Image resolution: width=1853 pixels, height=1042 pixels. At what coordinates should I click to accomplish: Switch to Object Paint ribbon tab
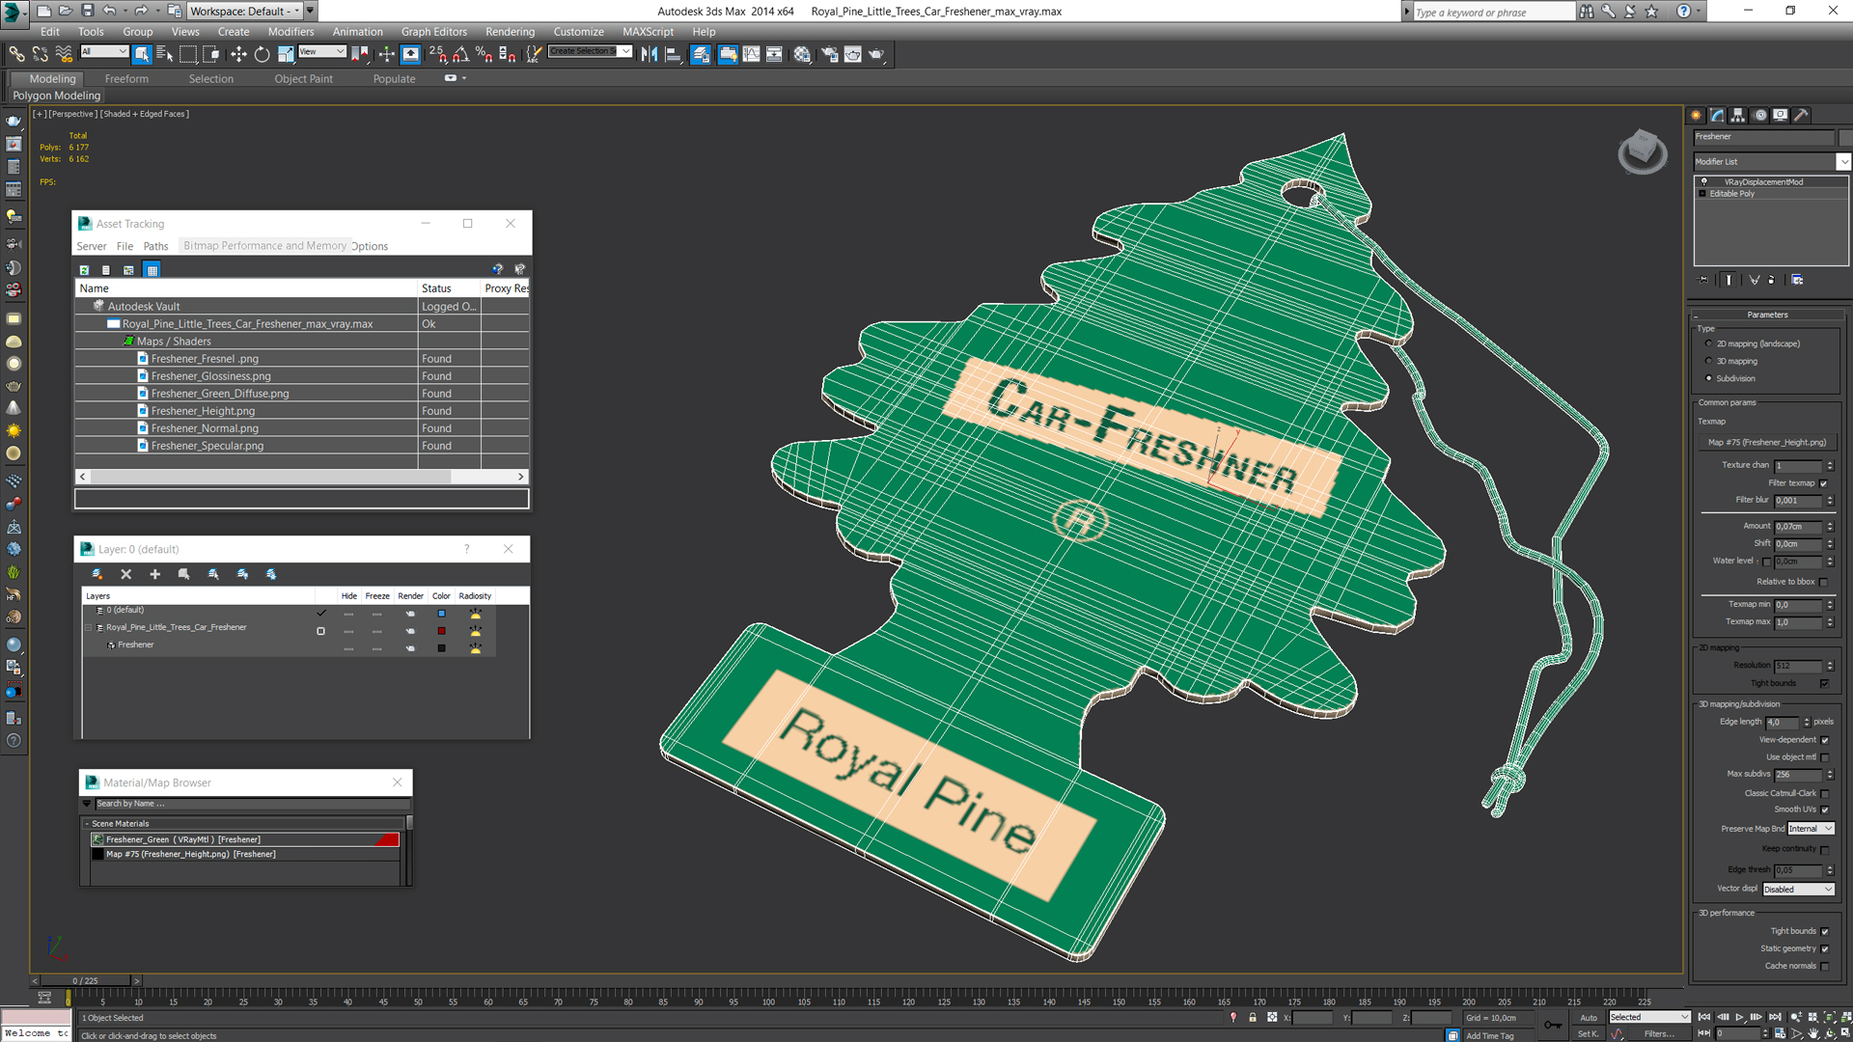click(303, 79)
